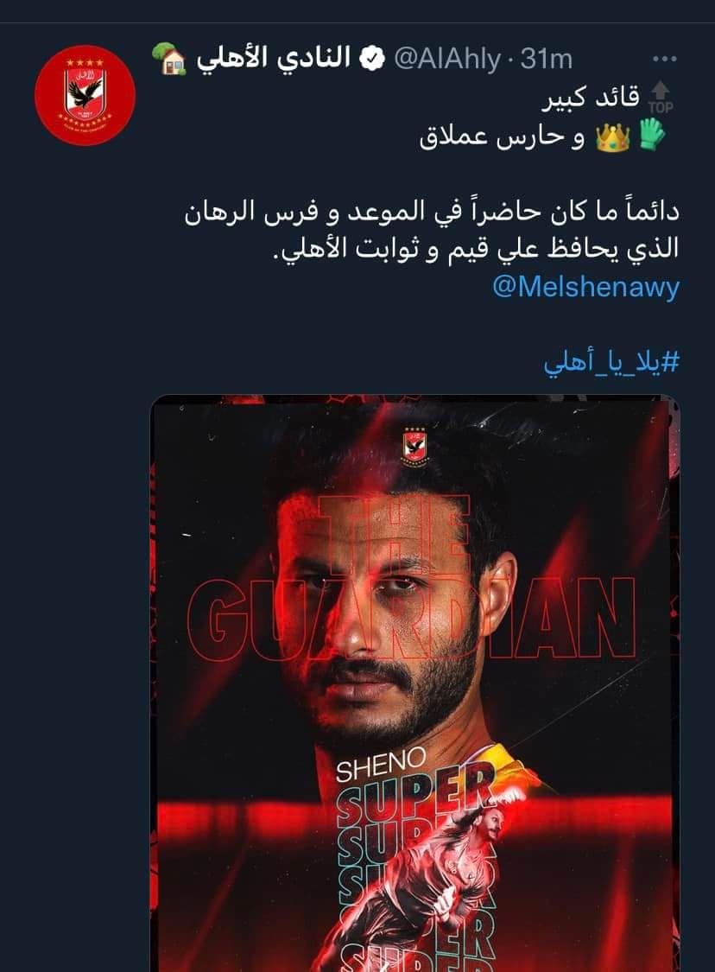Click the crown emoji in the tweet
Image resolution: width=715 pixels, height=972 pixels.
[x=613, y=137]
